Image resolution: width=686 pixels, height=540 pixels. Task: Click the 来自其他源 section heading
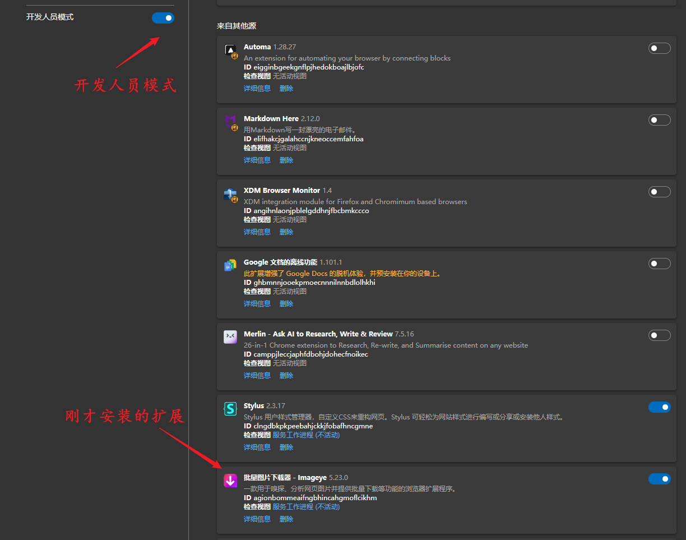pos(237,26)
